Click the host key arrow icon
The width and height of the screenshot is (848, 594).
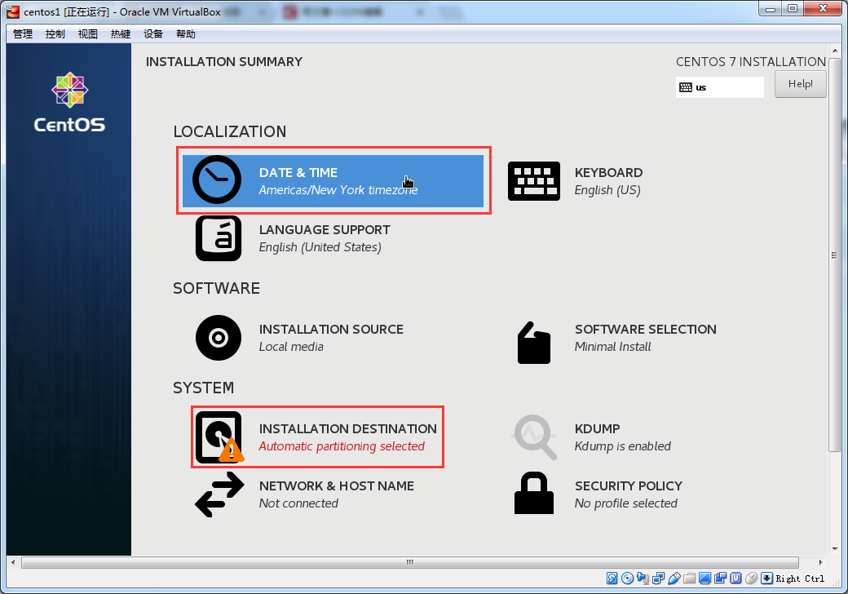[x=767, y=578]
